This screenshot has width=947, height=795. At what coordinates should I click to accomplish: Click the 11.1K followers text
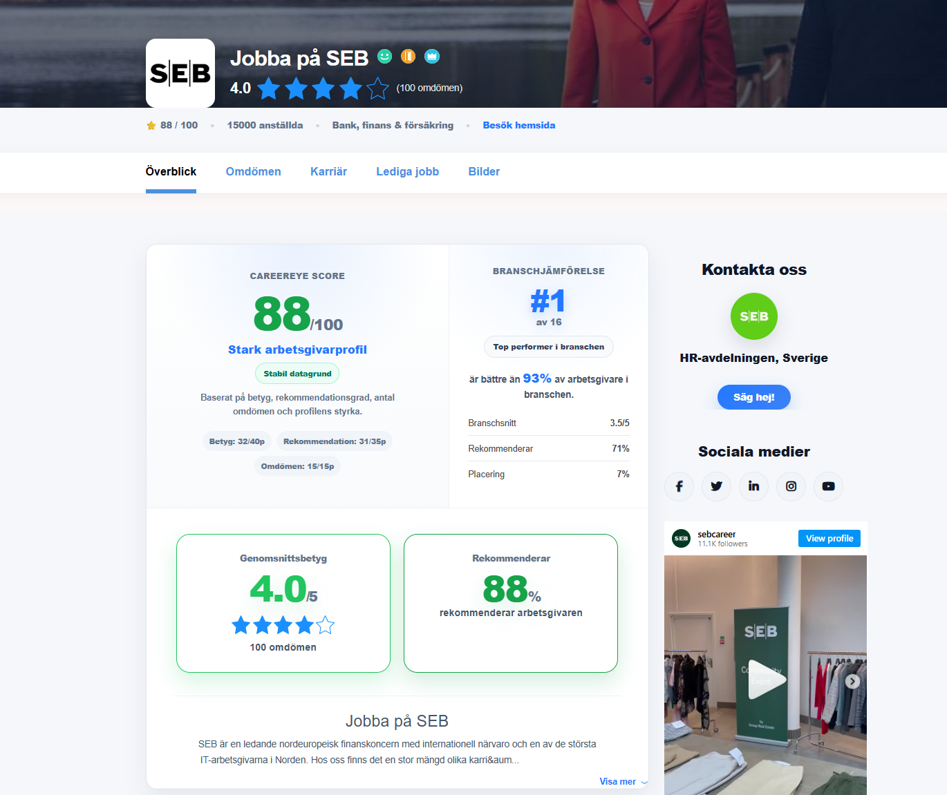[x=722, y=544]
